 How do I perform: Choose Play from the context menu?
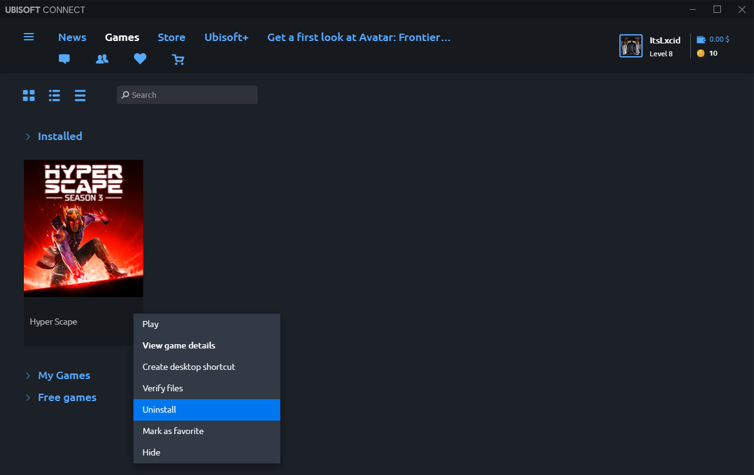(x=207, y=324)
